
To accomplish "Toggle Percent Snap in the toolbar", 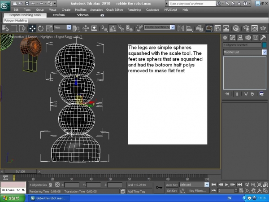I will 121,28.
